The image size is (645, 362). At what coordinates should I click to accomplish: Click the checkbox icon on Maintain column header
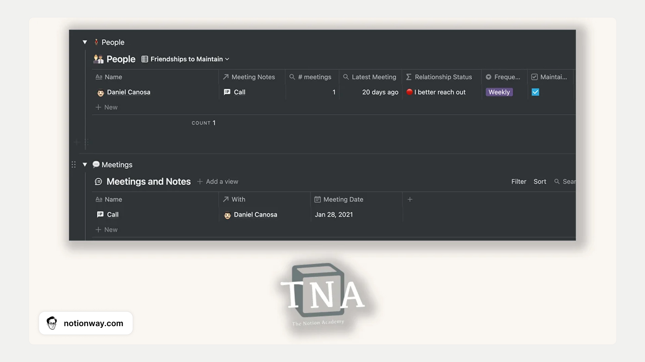[x=534, y=77]
